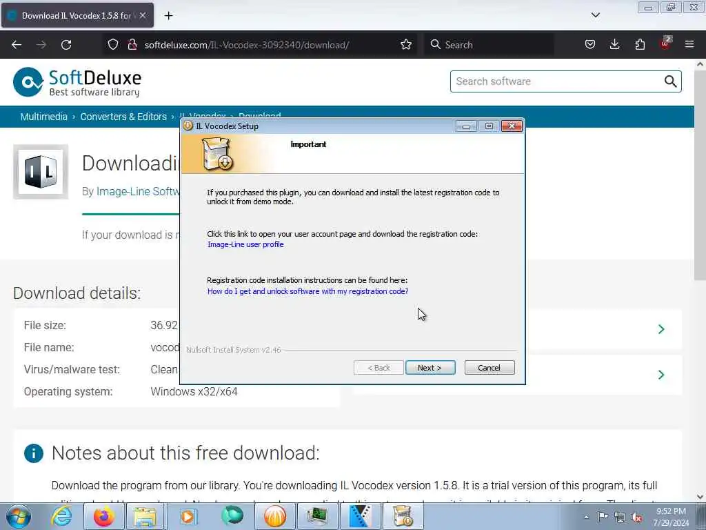This screenshot has width=706, height=530.
Task: Click the Windows x32/x64 operating system value
Action: (x=194, y=392)
